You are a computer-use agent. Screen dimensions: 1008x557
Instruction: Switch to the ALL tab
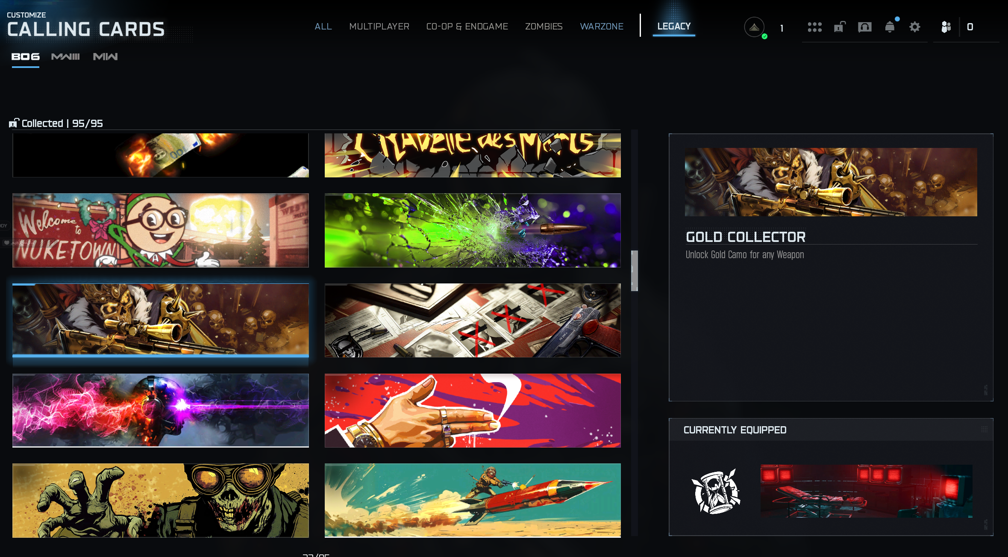point(323,27)
